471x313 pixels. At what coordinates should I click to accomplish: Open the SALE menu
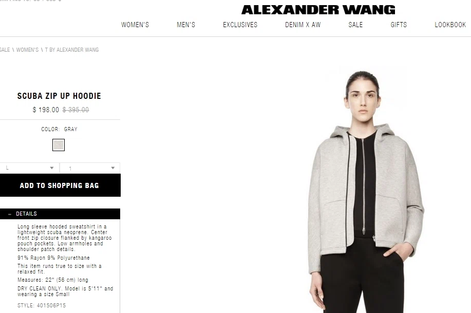tap(355, 25)
